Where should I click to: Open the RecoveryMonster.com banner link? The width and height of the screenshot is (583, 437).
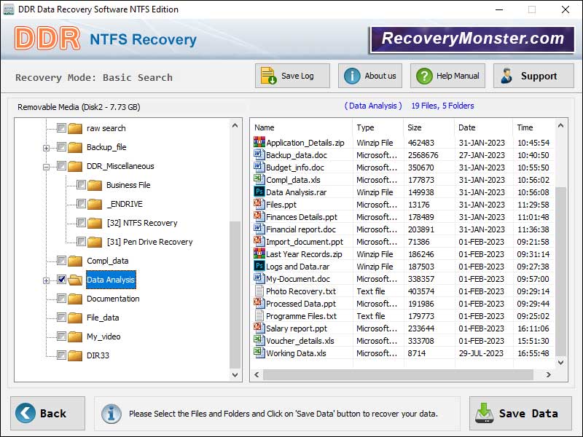click(473, 39)
